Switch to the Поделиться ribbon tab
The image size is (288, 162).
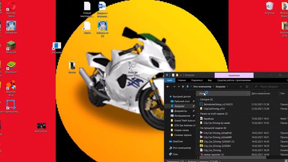tap(197, 80)
